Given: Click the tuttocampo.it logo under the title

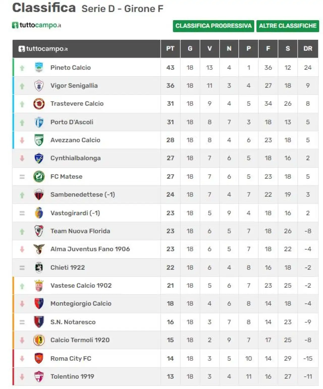Looking at the screenshot, I should [x=37, y=25].
